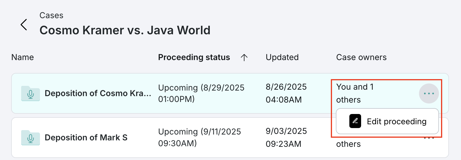
Task: Click the Deposition of Mark S folder icon
Action: point(31,138)
